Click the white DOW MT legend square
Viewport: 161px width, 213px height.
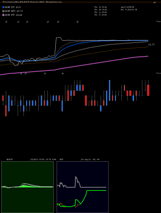coord(3,11)
